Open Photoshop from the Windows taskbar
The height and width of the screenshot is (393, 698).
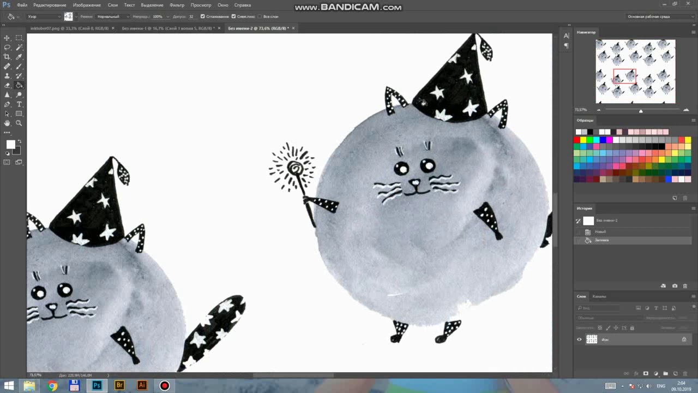pyautogui.click(x=97, y=385)
